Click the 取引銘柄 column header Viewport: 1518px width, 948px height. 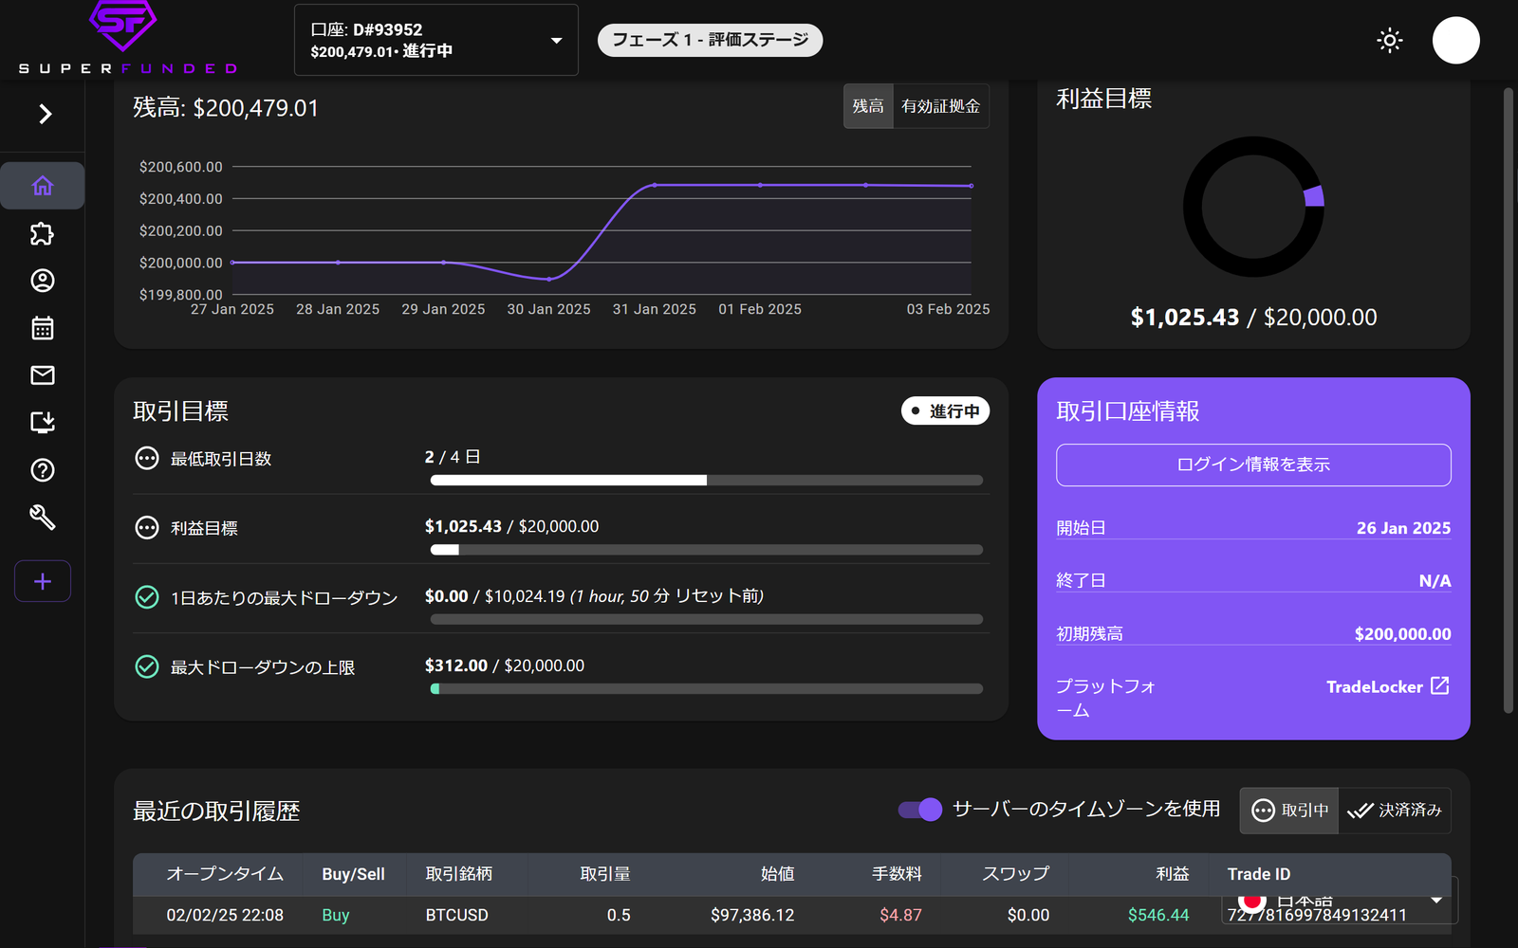coord(459,874)
